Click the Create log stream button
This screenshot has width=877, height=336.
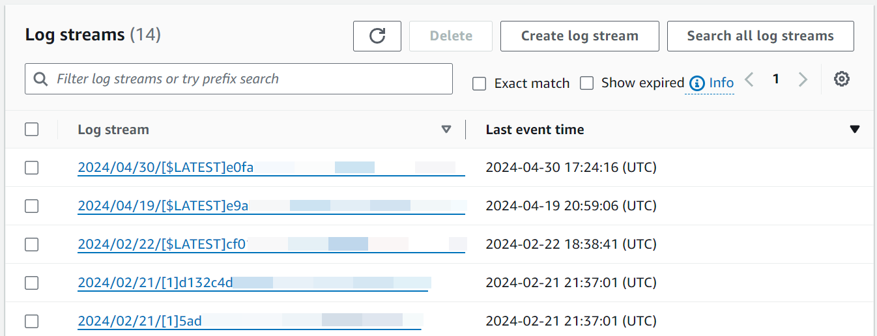(579, 36)
